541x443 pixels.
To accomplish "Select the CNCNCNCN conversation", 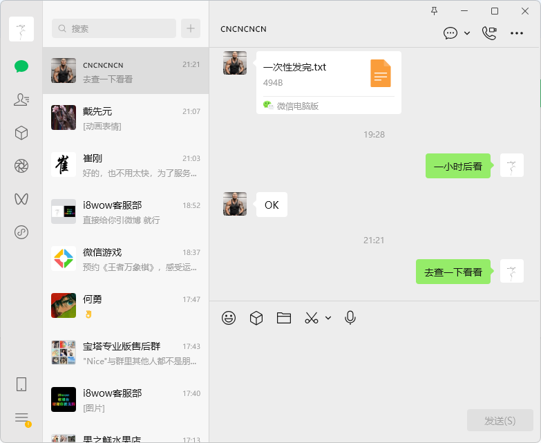I will pos(126,70).
